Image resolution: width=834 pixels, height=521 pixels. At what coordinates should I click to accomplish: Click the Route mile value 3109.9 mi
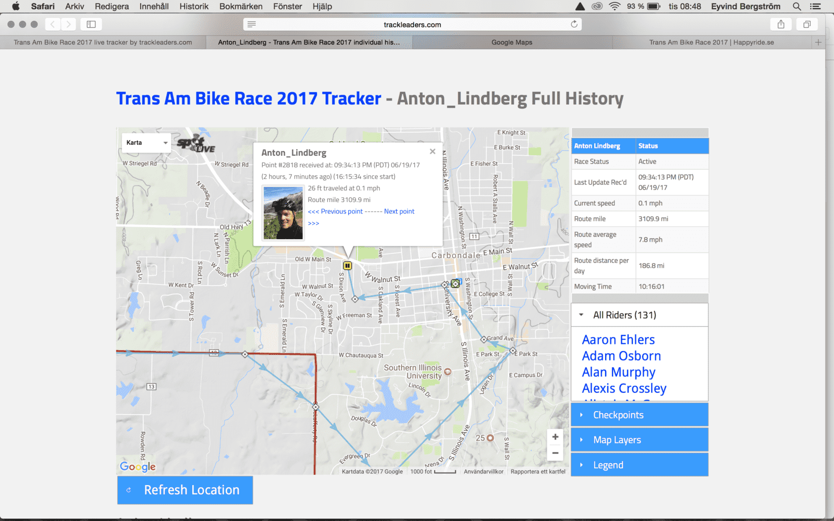653,219
